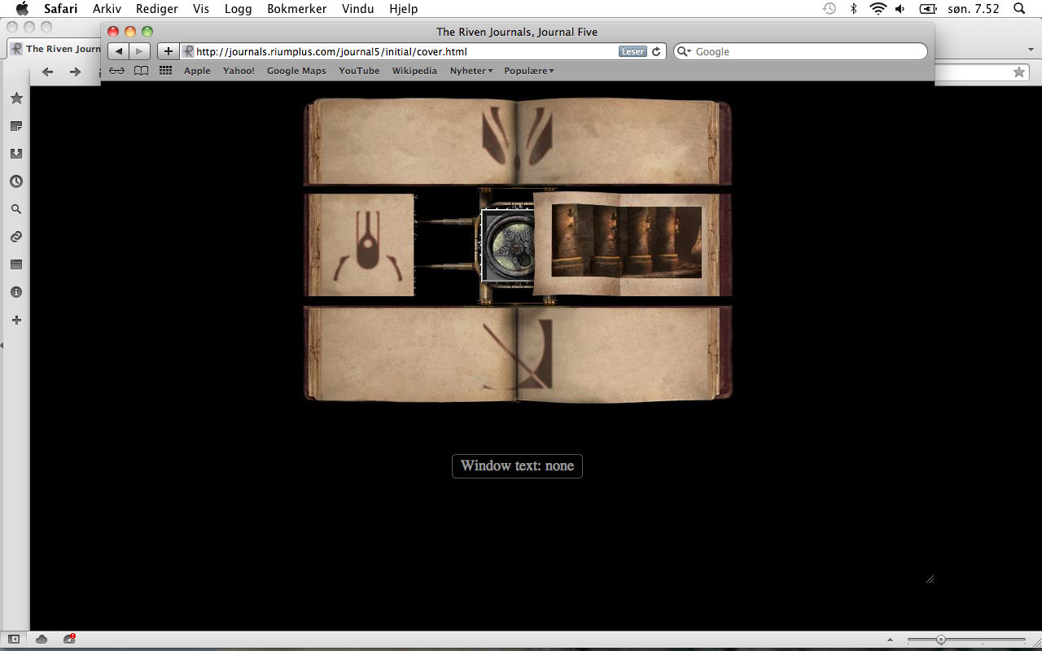The width and height of the screenshot is (1042, 651).
Task: Show all bookmarks book icon
Action: tap(142, 71)
